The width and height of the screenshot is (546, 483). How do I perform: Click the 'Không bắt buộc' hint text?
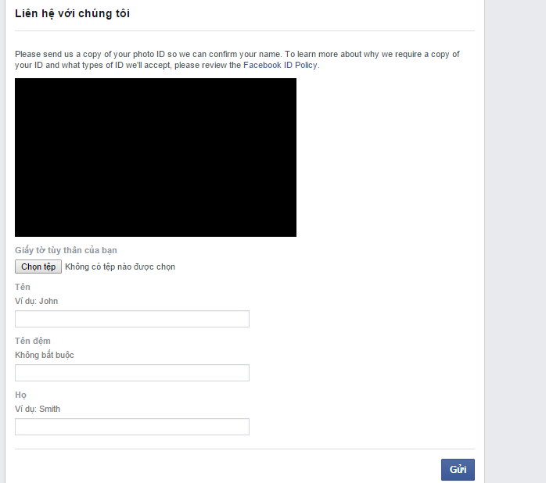click(x=45, y=355)
